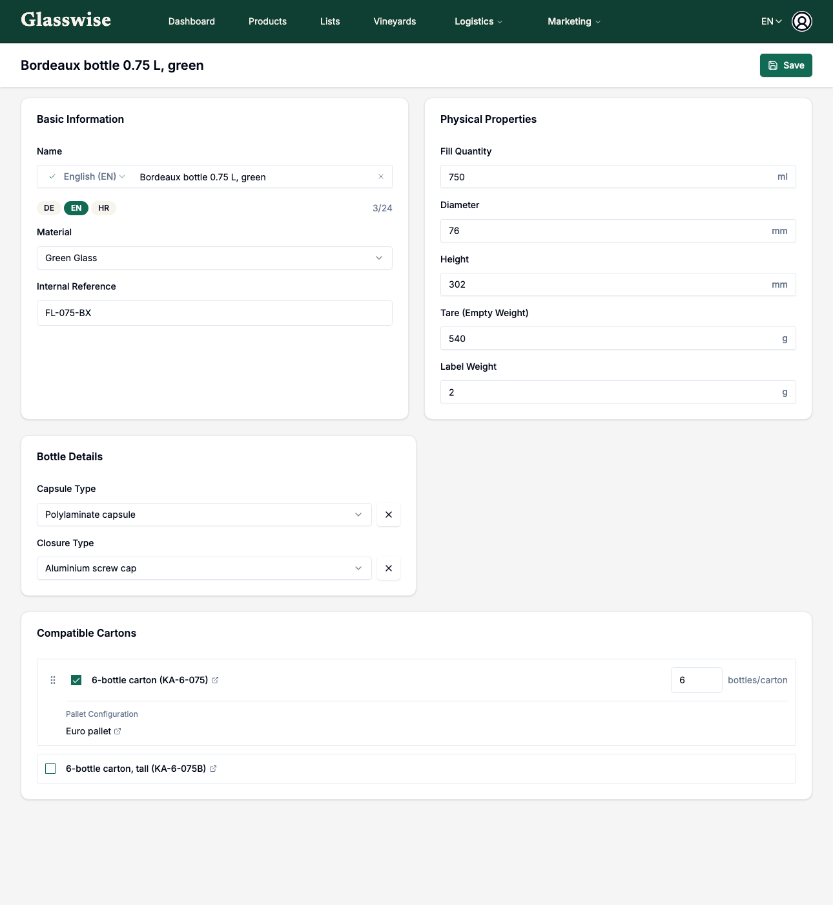
Task: Expand the Closure Type dropdown
Action: point(204,568)
